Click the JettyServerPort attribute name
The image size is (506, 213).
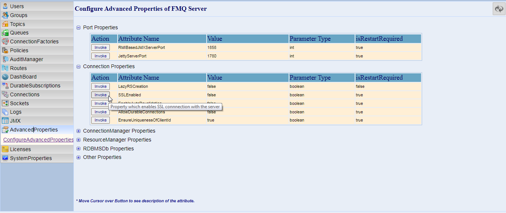coord(132,56)
